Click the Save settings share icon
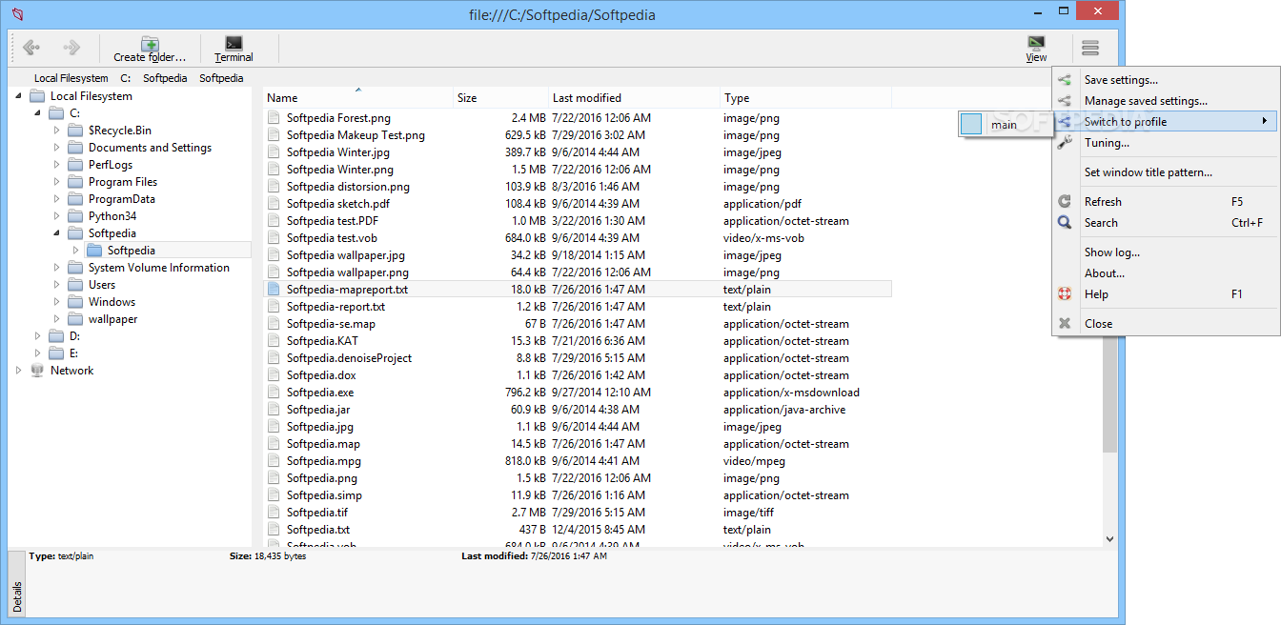This screenshot has height=625, width=1281. click(x=1065, y=80)
